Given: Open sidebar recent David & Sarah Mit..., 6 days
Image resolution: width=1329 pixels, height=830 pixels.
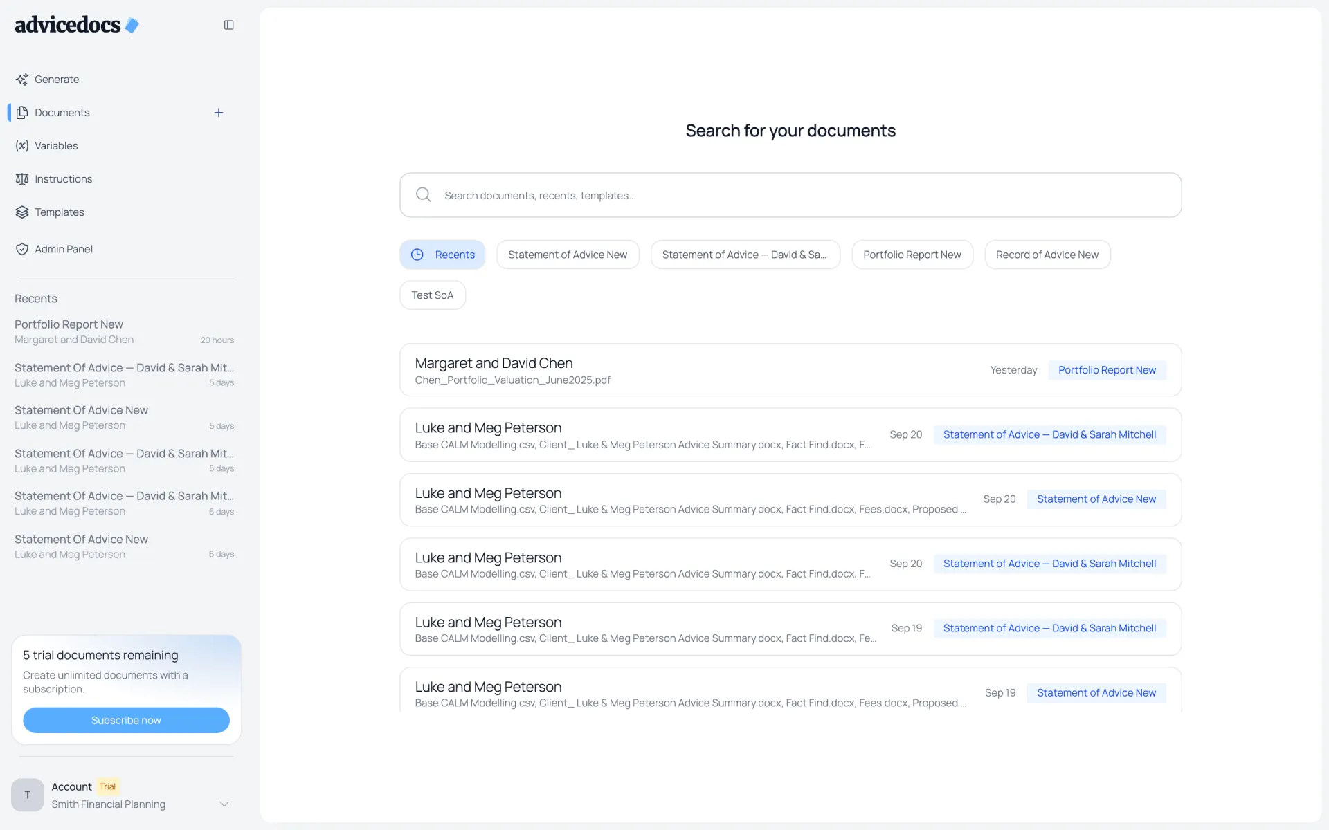Looking at the screenshot, I should coord(125,504).
